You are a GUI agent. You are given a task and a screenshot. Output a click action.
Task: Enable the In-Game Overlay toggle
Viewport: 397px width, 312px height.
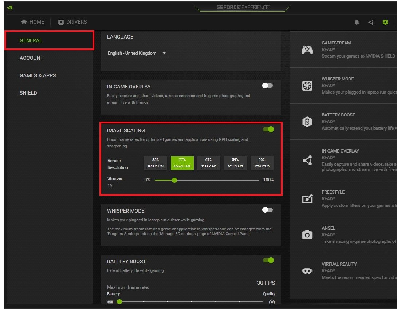267,86
